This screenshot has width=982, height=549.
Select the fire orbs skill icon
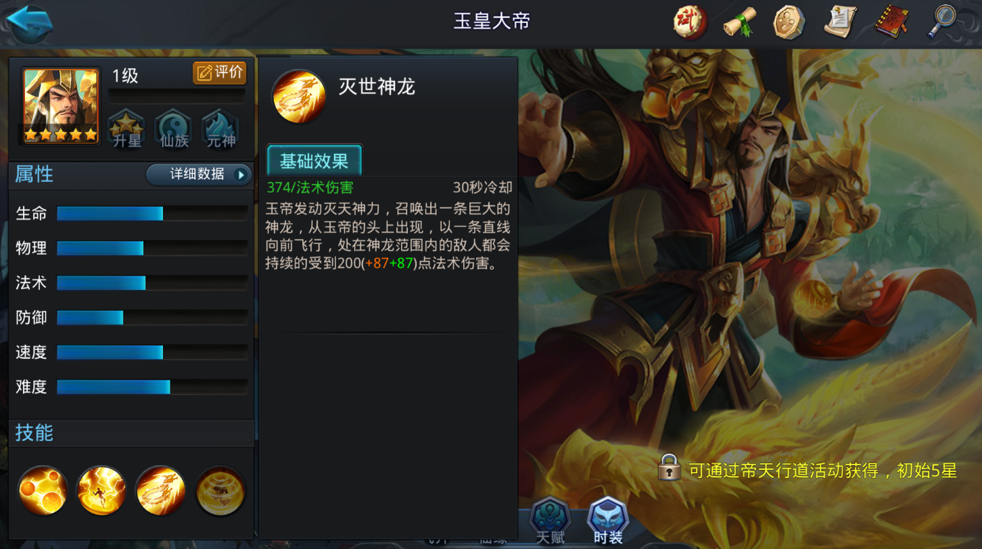coord(43,491)
